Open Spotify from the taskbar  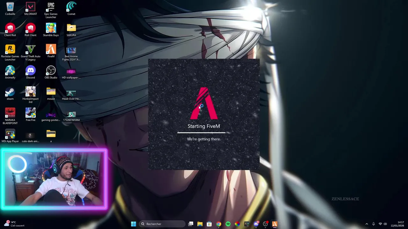coord(228,224)
